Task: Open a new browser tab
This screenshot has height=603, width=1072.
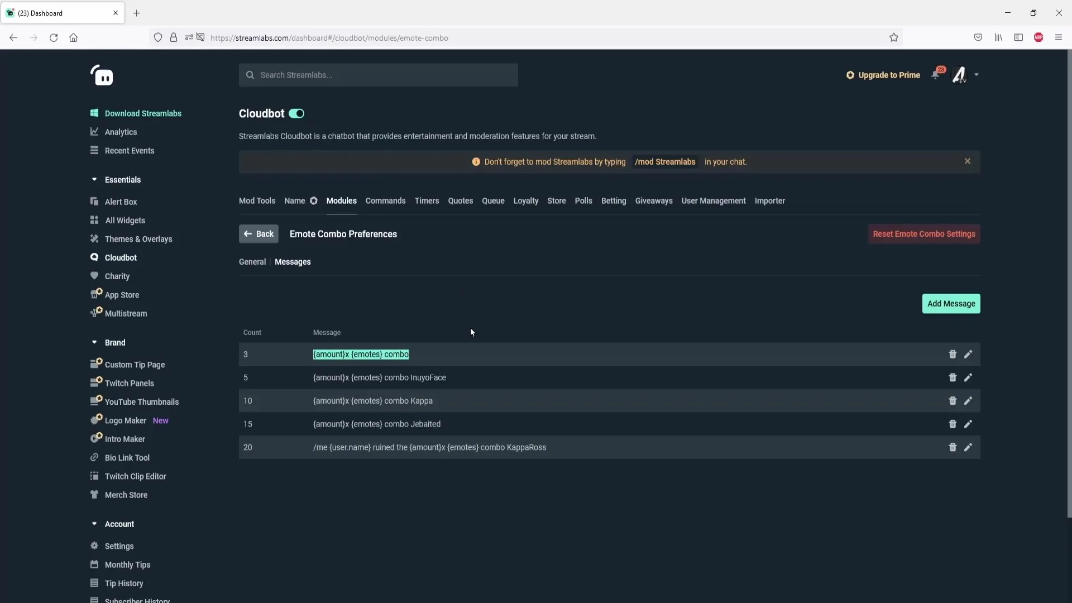Action: click(x=136, y=13)
